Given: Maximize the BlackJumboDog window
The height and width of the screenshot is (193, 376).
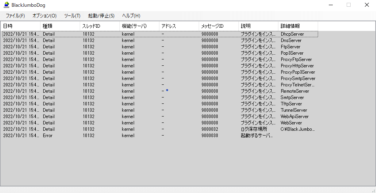Looking at the screenshot, I should click(x=349, y=5).
